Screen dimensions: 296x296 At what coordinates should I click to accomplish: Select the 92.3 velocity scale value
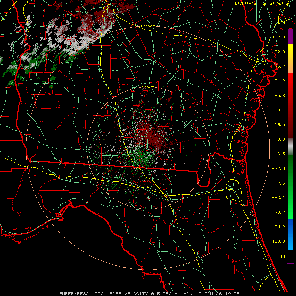pyautogui.click(x=280, y=52)
